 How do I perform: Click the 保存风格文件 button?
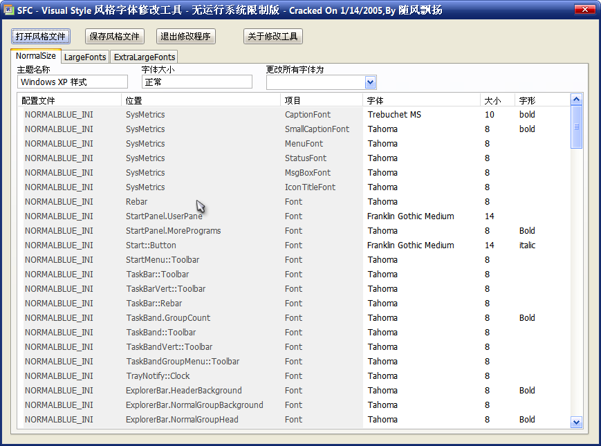tap(115, 37)
